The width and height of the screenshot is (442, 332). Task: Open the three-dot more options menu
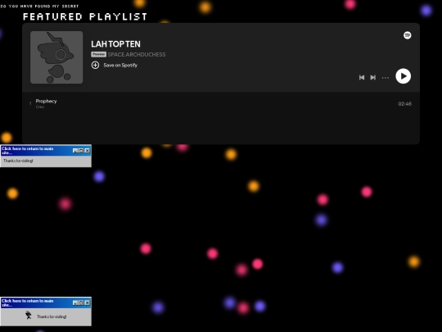point(385,78)
